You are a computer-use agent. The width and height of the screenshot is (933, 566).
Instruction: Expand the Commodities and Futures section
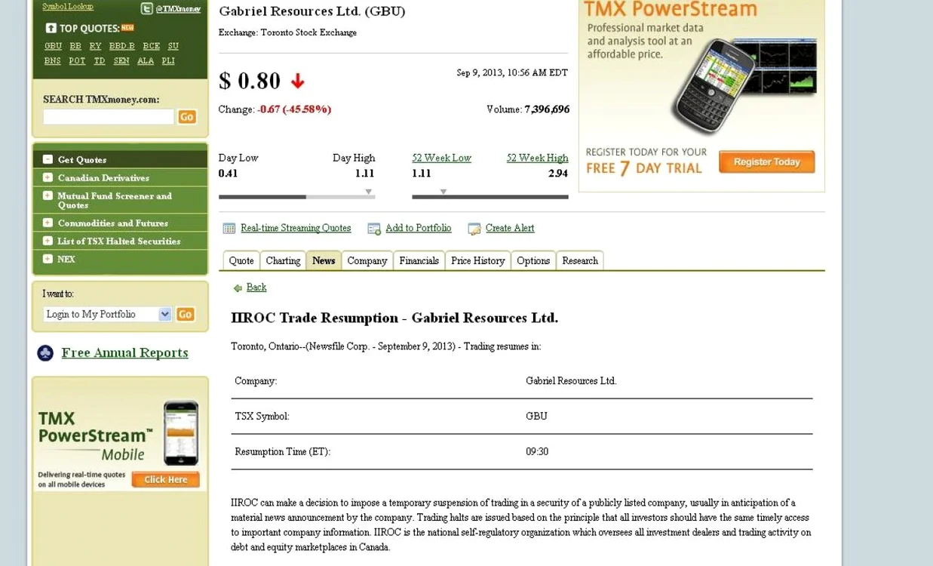(48, 223)
